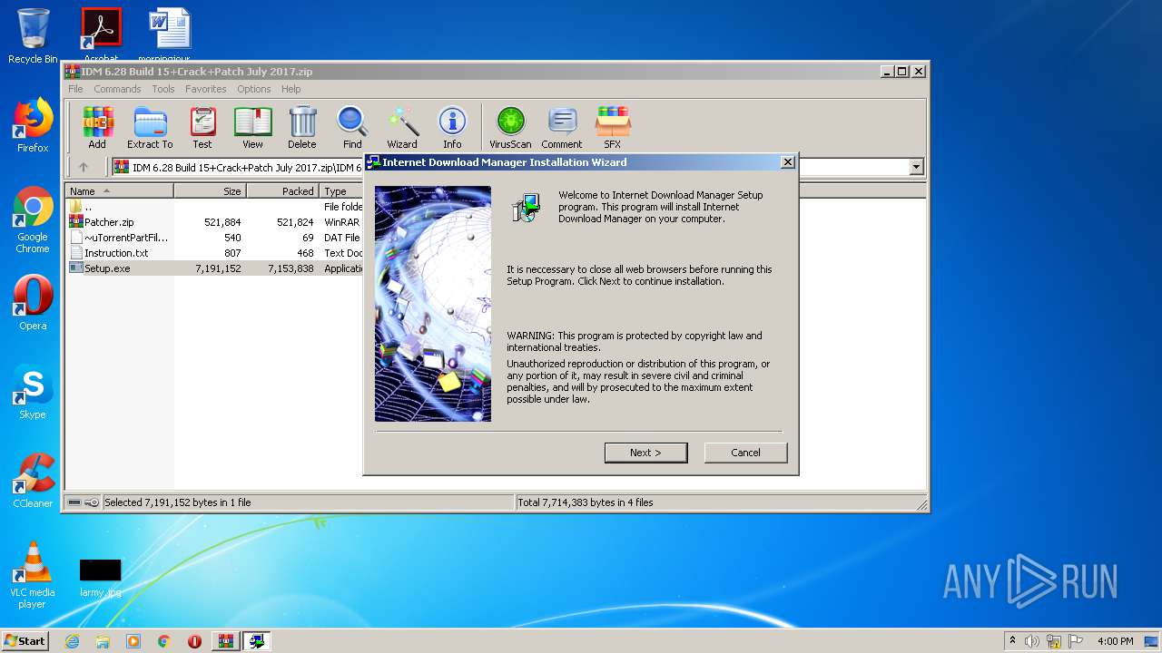Open the Tools menu

163,89
